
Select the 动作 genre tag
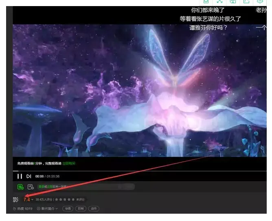tap(94, 208)
